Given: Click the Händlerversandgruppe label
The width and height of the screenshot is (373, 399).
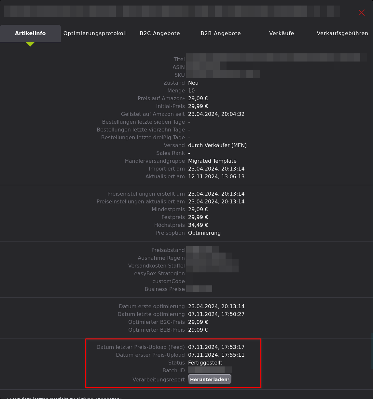Looking at the screenshot, I should pyautogui.click(x=155, y=161).
